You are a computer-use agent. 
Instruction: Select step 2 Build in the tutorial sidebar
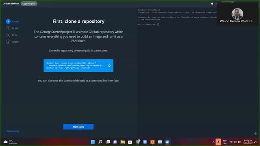click(12, 28)
